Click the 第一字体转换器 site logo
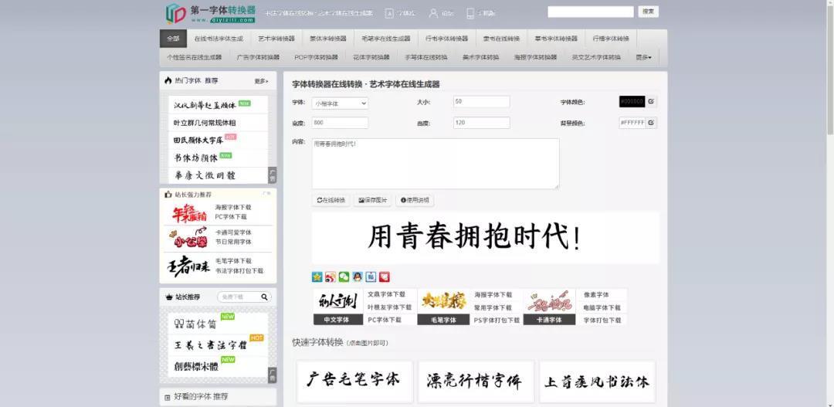 pyautogui.click(x=210, y=13)
